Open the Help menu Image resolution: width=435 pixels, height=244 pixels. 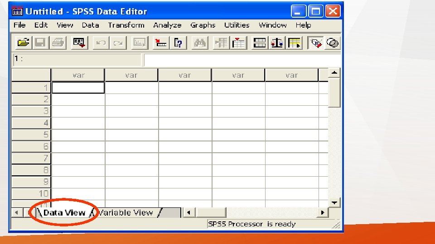point(303,25)
